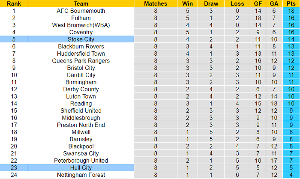Click the Draw column header
This screenshot has width=300, height=179.
pyautogui.click(x=211, y=3)
